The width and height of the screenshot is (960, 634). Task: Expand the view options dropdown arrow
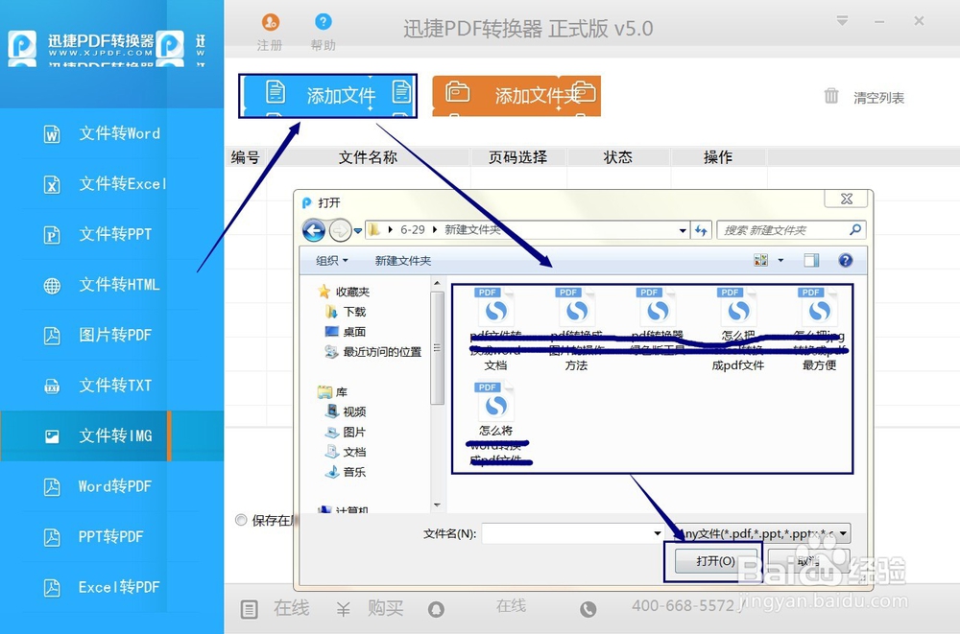780,260
